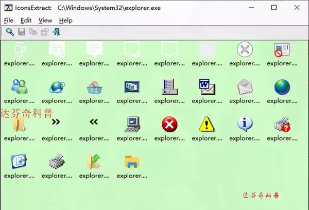
Task: Open the Edit menu
Action: point(26,20)
